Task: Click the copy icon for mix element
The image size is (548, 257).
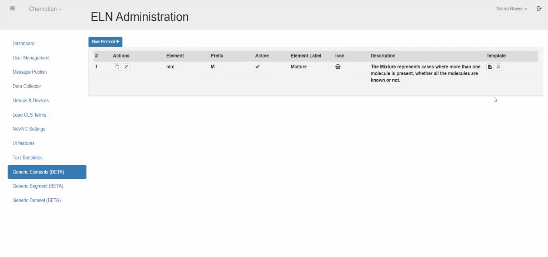Action: [117, 67]
